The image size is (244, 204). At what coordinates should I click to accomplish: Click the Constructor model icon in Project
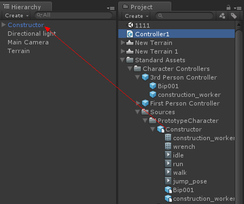pos(160,129)
